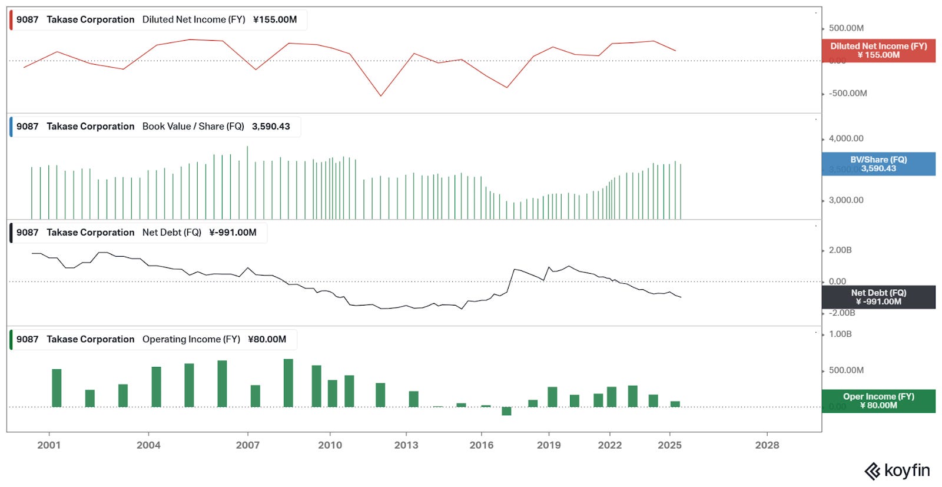Click the 2028 label on the time axis
Viewport: 942px width, 487px height.
767,445
